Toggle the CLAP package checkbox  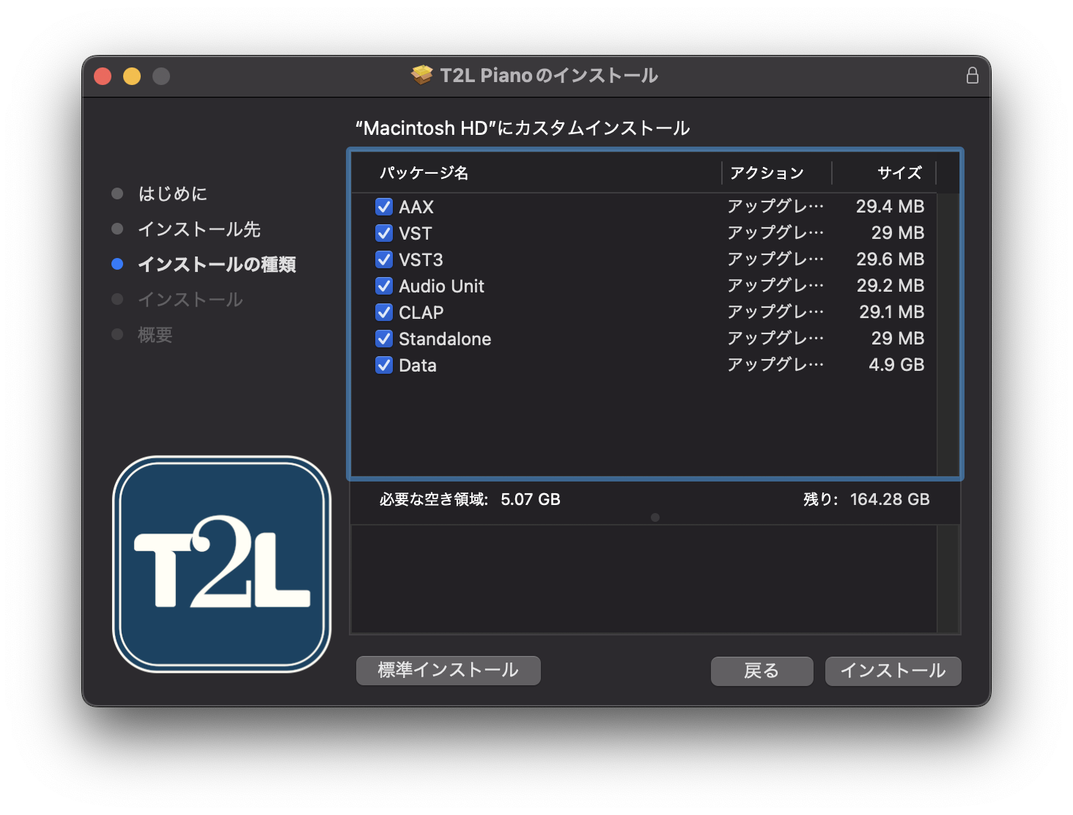384,312
